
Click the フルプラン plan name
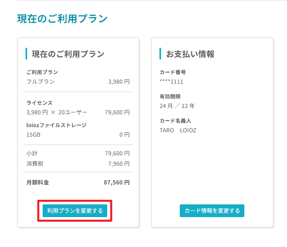[41, 82]
